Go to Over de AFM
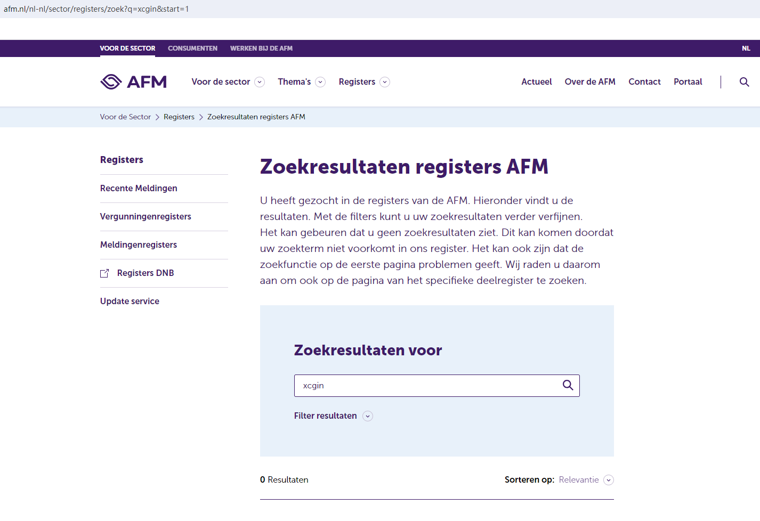 pyautogui.click(x=589, y=82)
